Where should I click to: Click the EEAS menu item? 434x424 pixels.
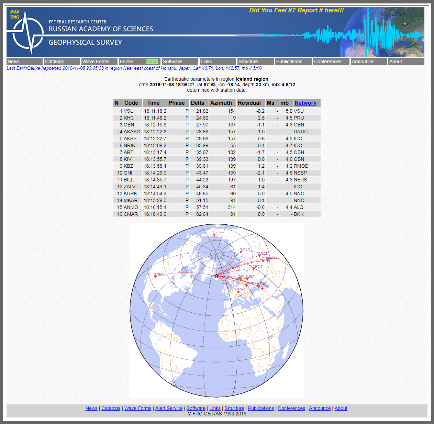coord(126,62)
